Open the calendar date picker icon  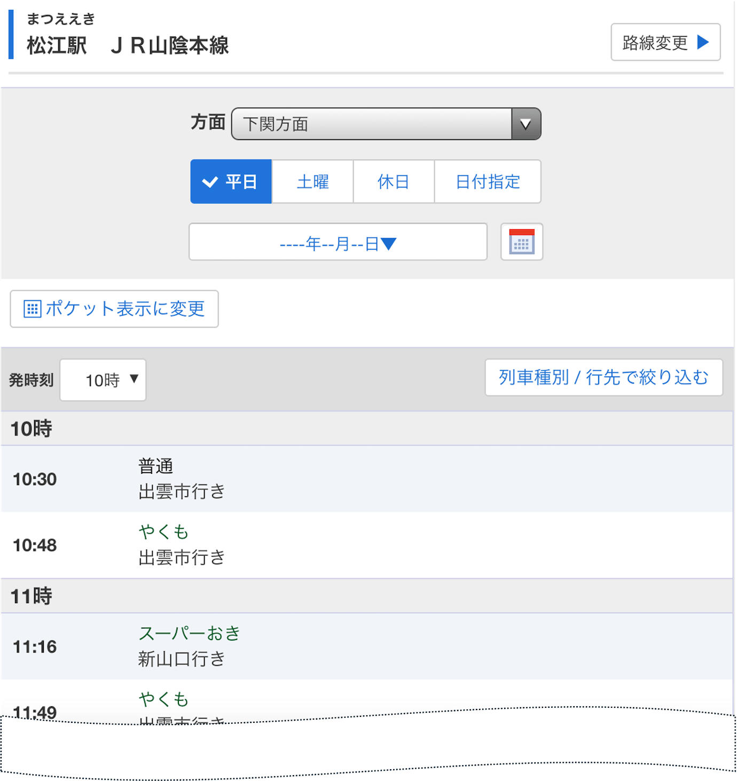pos(522,241)
